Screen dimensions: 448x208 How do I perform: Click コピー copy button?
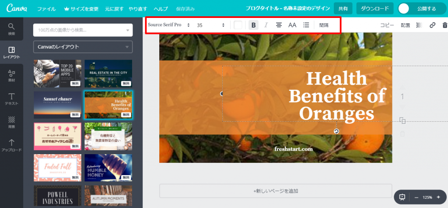[387, 25]
